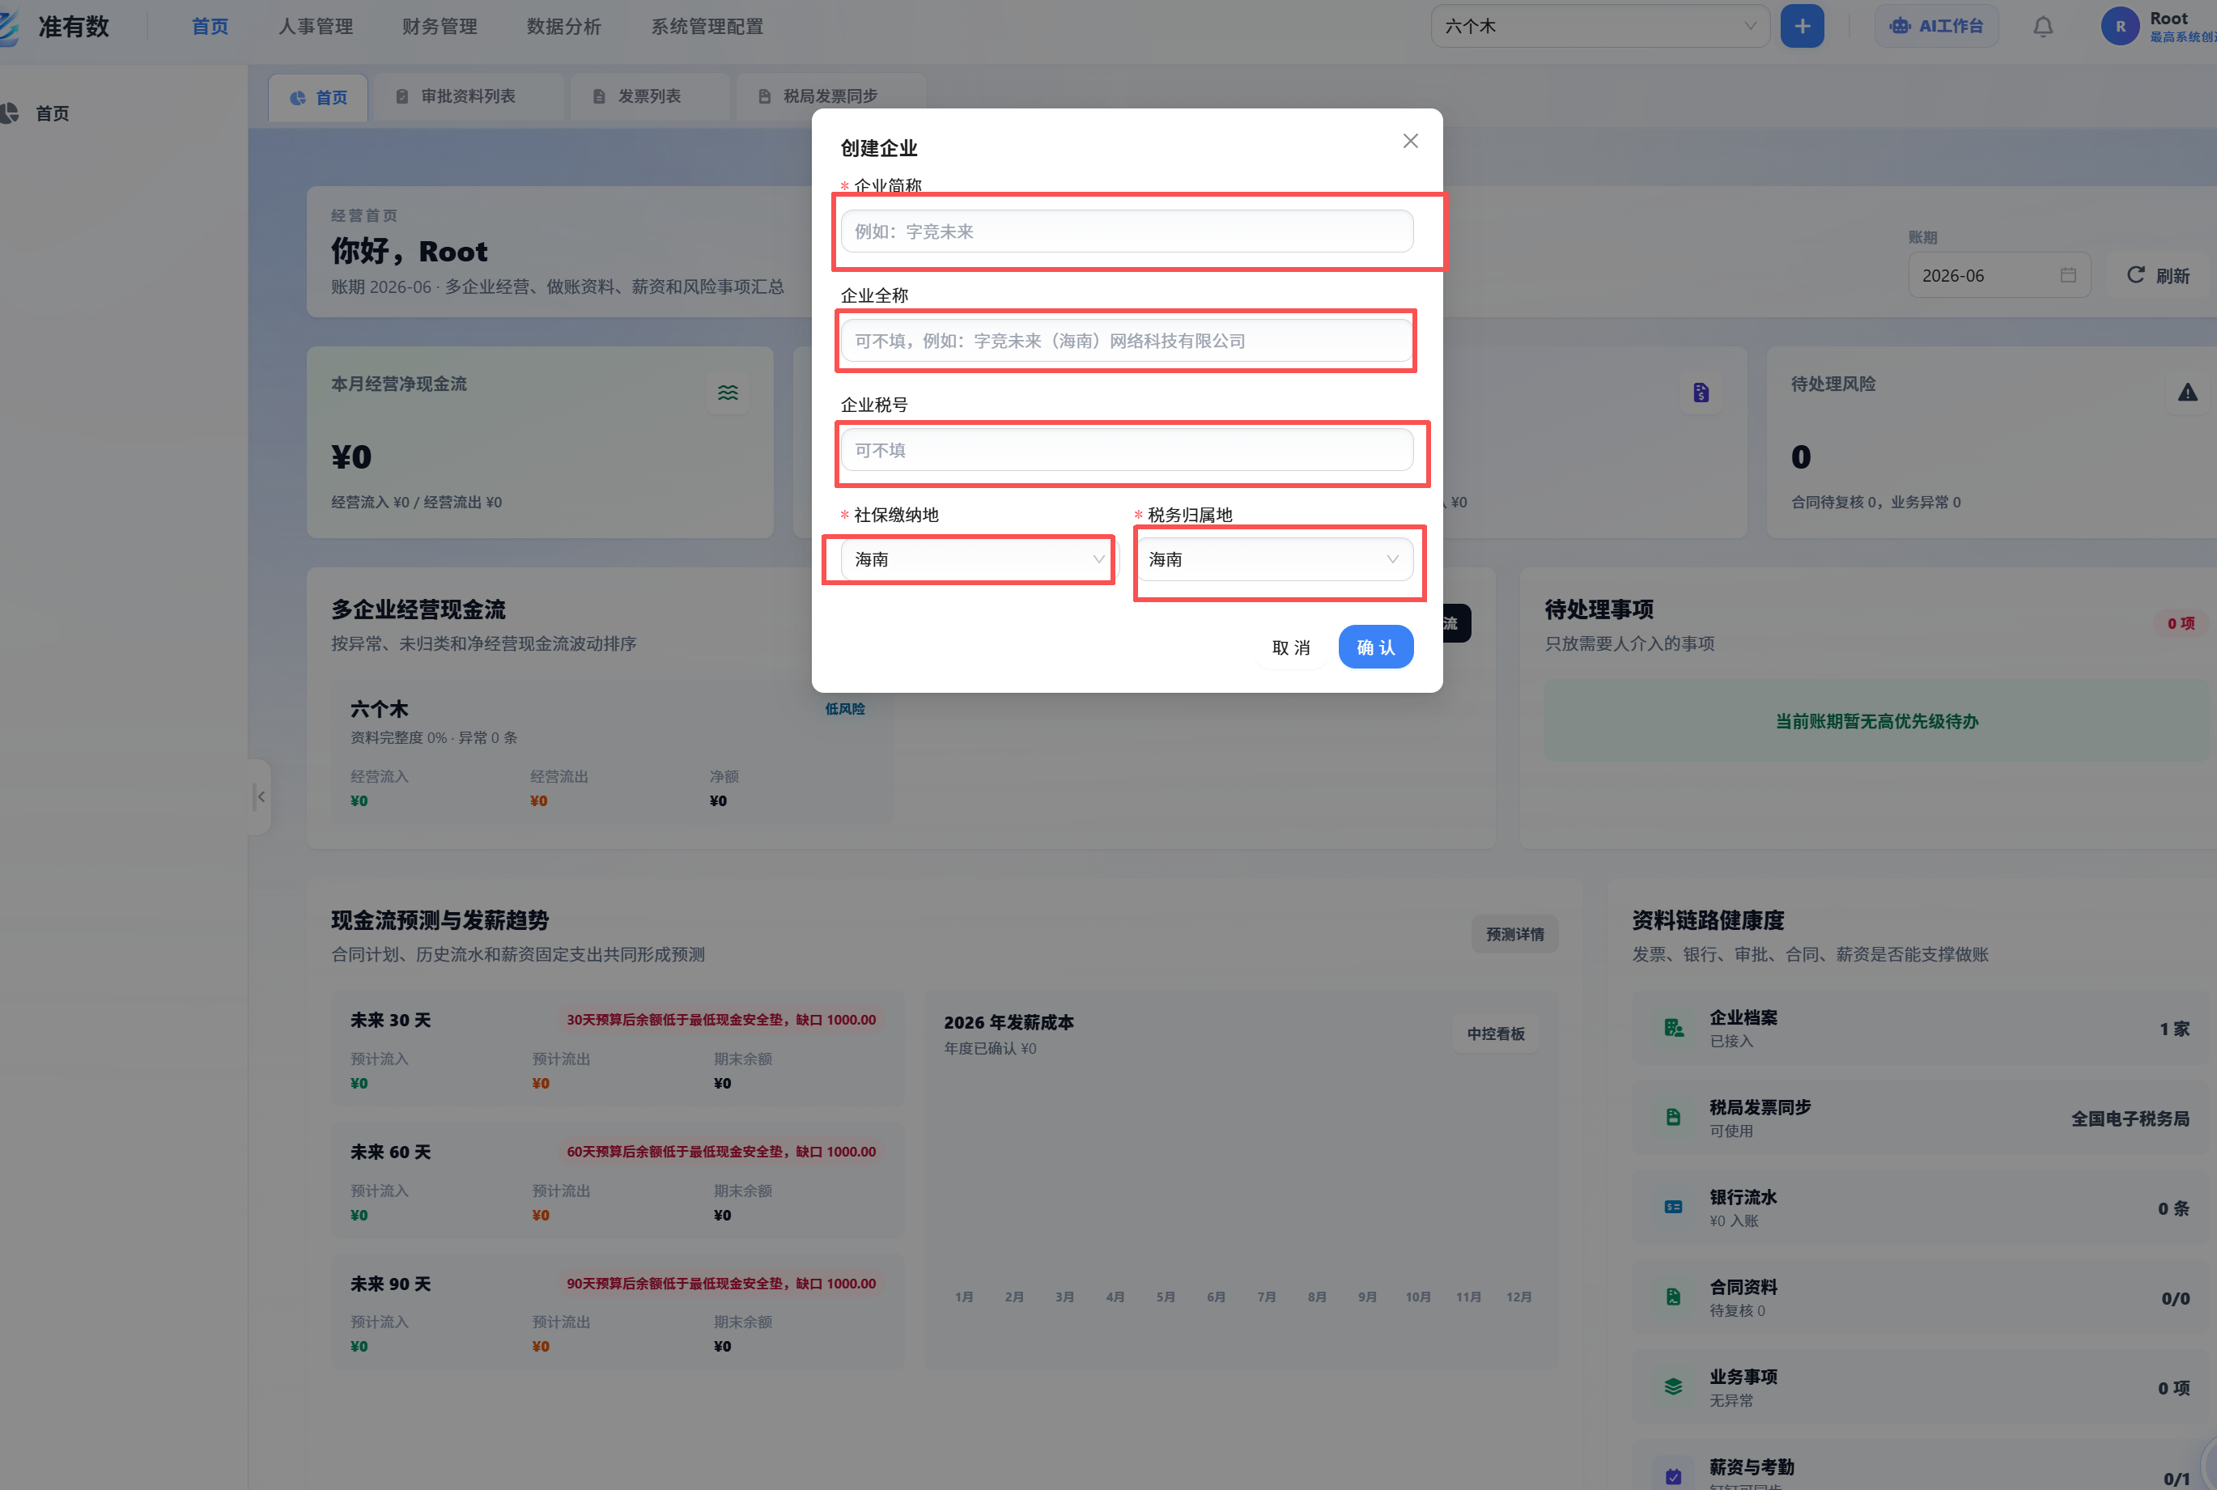Click the 企业简称 input field
This screenshot has width=2217, height=1490.
tap(1127, 231)
